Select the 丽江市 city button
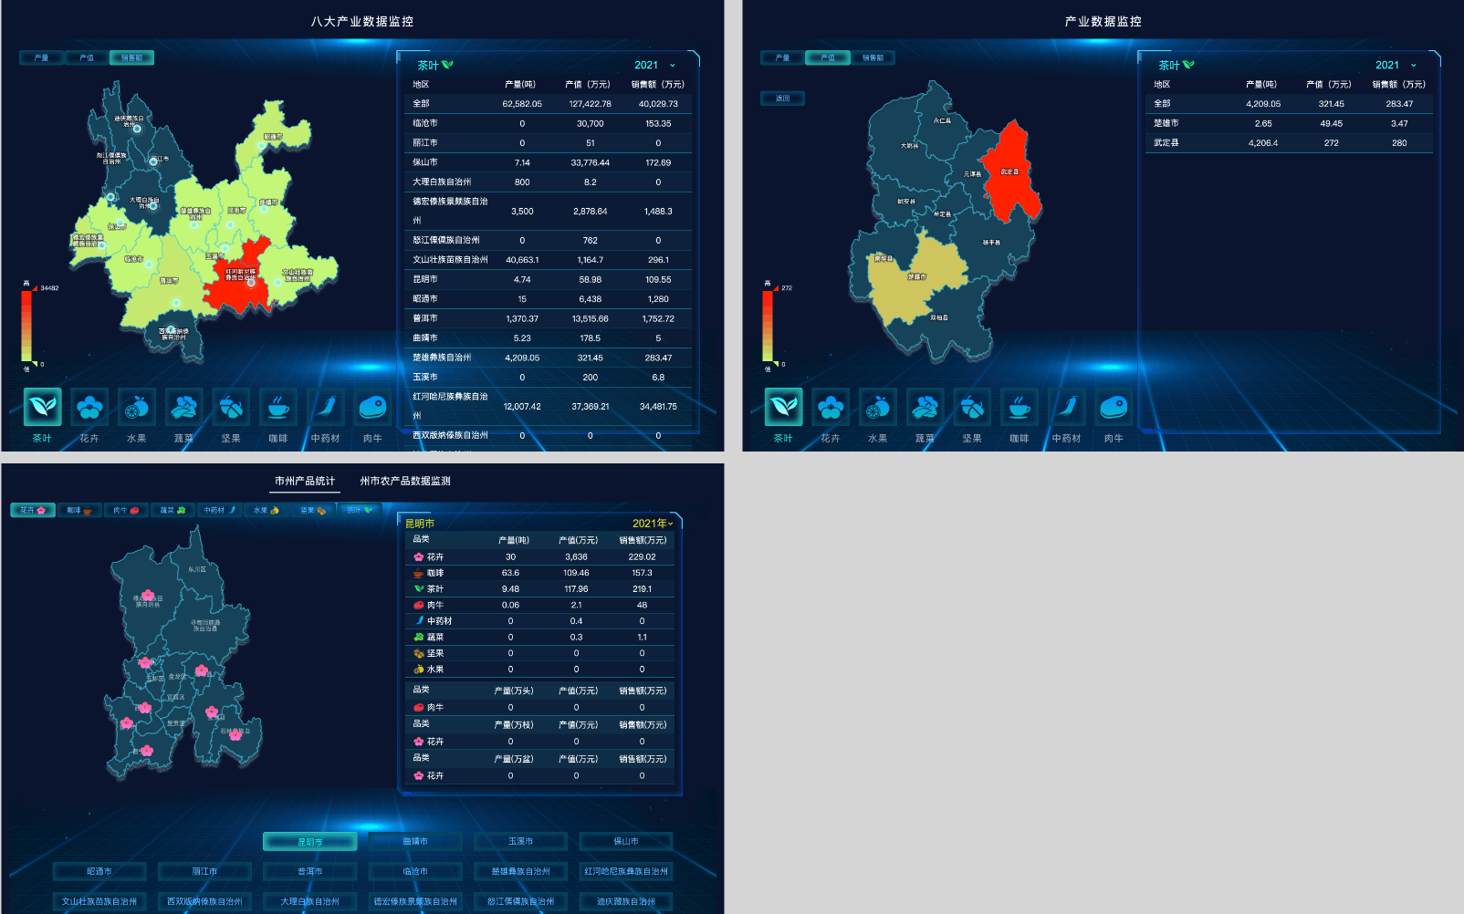Image resolution: width=1464 pixels, height=914 pixels. click(x=204, y=871)
